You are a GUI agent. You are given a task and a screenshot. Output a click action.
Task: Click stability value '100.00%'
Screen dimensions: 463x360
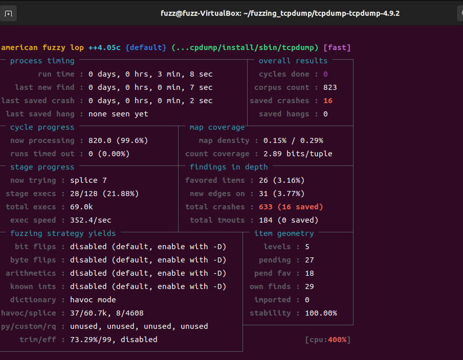pos(321,313)
